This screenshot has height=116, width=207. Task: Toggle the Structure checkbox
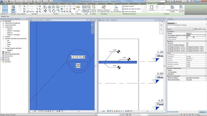point(187,43)
